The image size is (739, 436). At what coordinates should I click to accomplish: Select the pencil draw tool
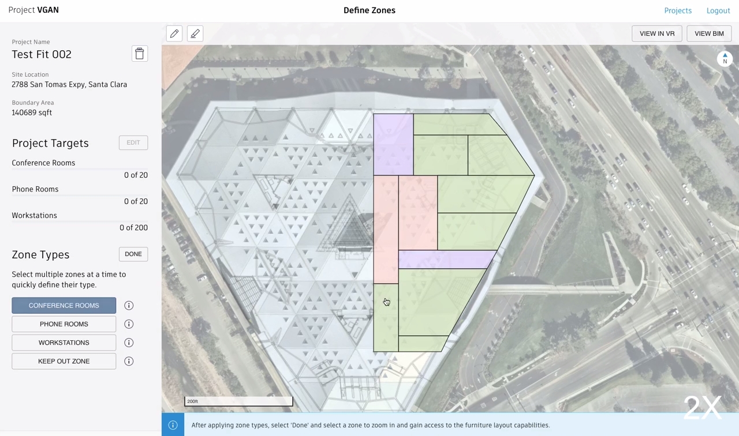coord(174,33)
